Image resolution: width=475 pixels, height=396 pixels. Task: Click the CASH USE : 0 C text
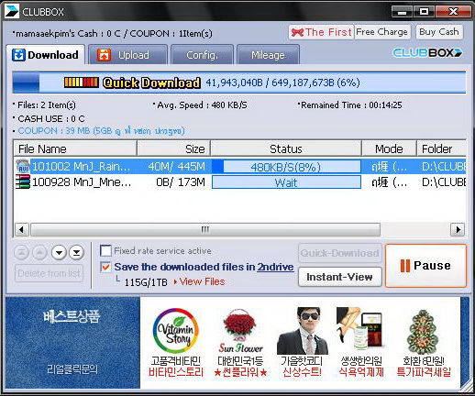pos(49,118)
